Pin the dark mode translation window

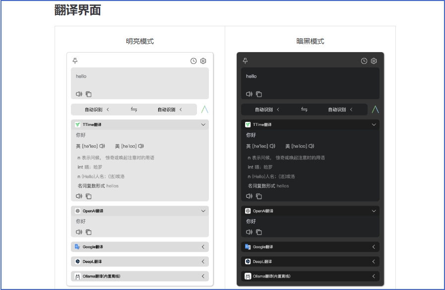point(245,60)
